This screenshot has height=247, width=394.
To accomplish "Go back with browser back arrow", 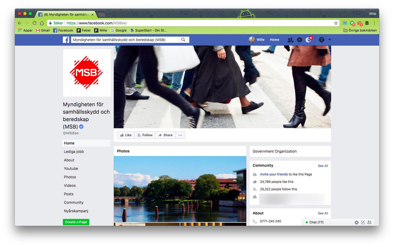I will click(20, 23).
